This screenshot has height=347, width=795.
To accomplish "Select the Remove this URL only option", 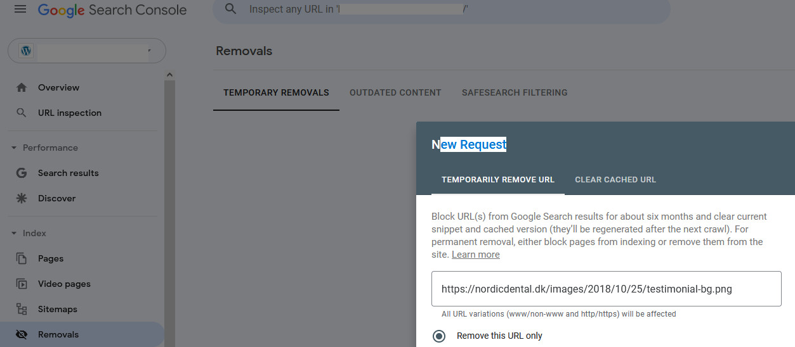I will pos(439,336).
